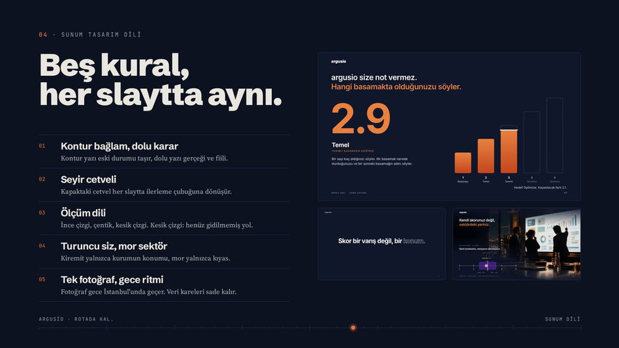This screenshot has height=348, width=619.
Task: Click the orange dot on the bottom ruler
Action: point(353,328)
